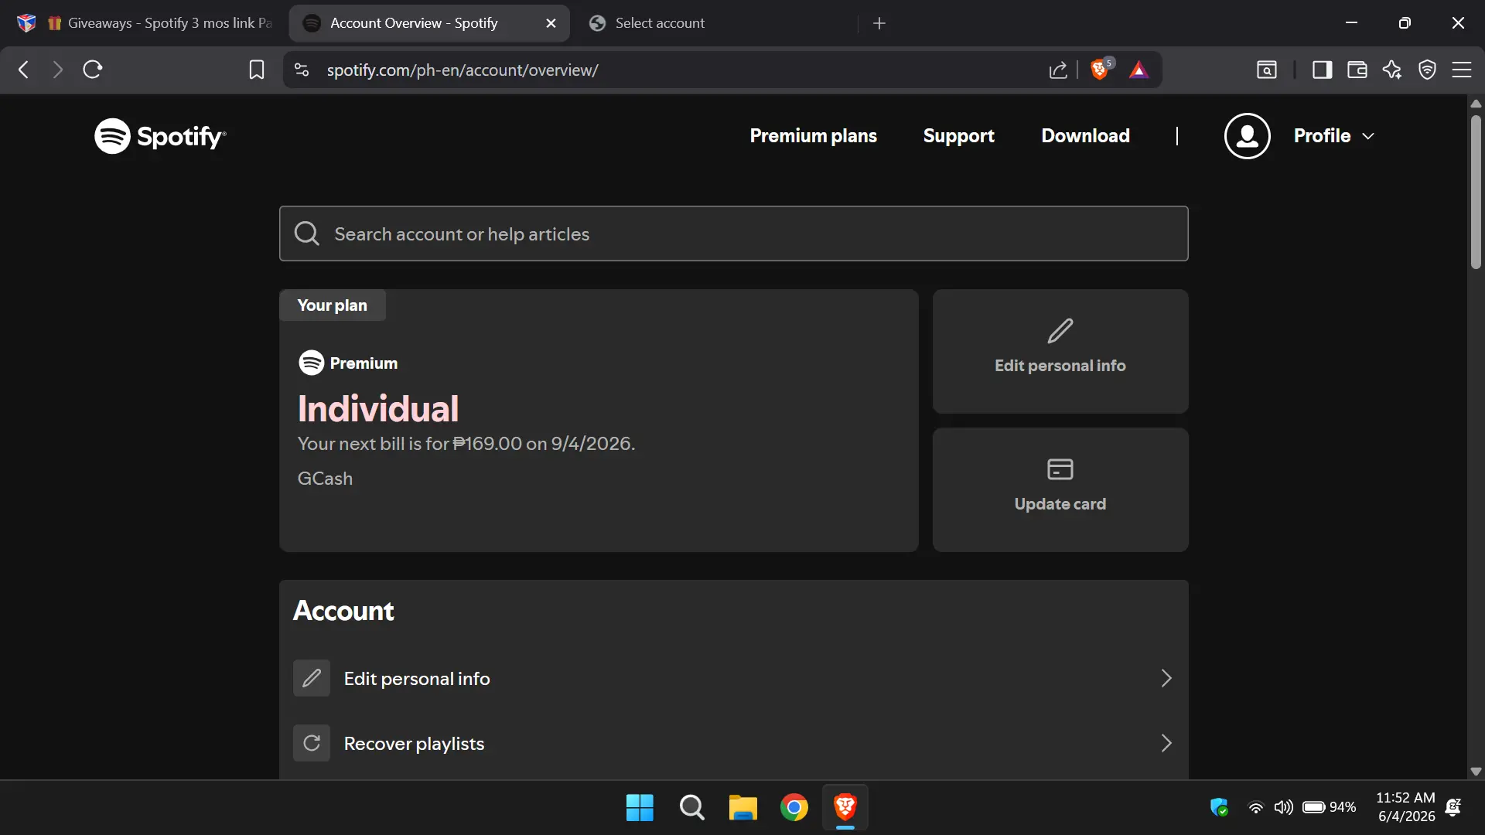Click next bill ₱169.00 on 9/4/2026 text

pos(466,444)
